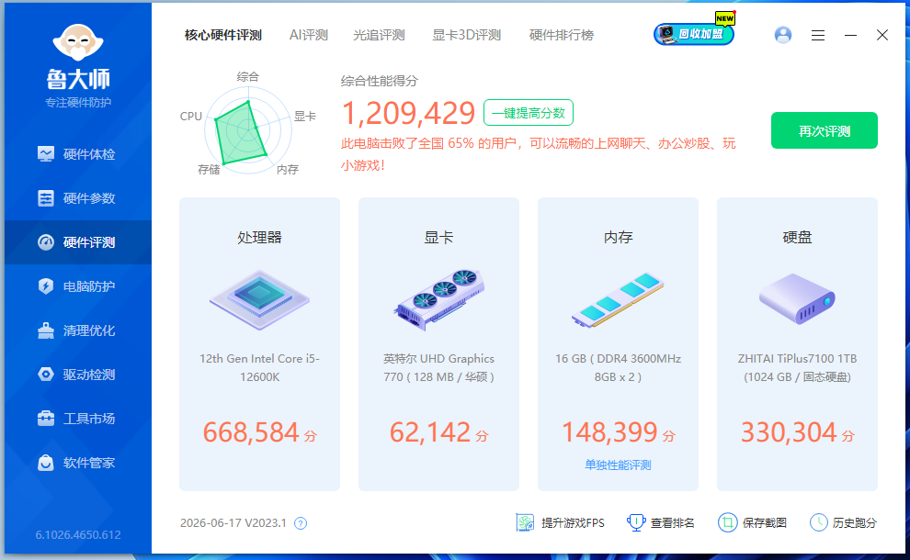Open the 单独性能评测 link under memory

pos(618,465)
